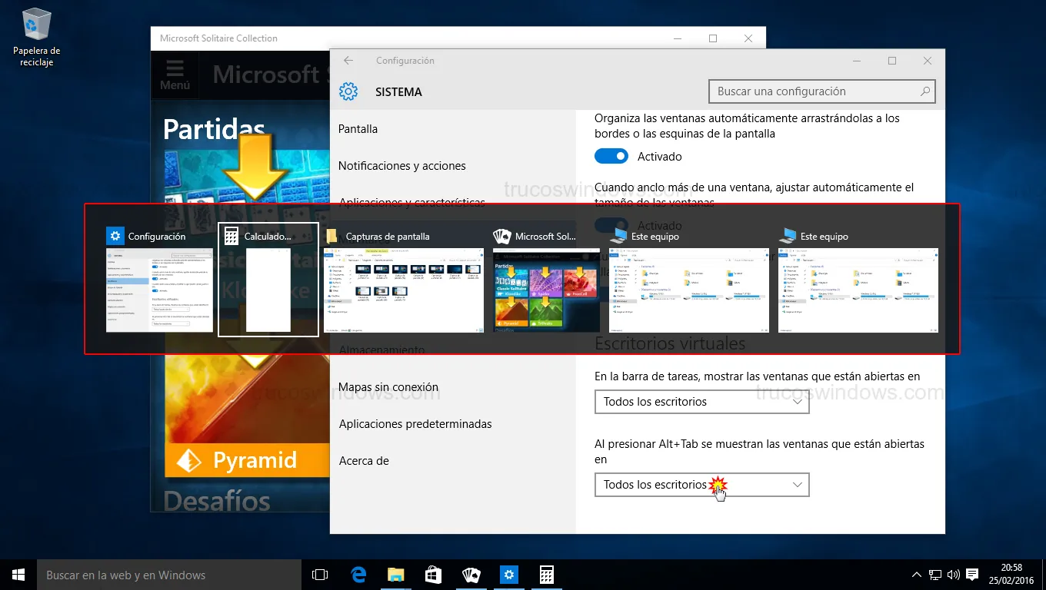The width and height of the screenshot is (1046, 590).
Task: Open File Explorer from the taskbar
Action: pos(395,575)
